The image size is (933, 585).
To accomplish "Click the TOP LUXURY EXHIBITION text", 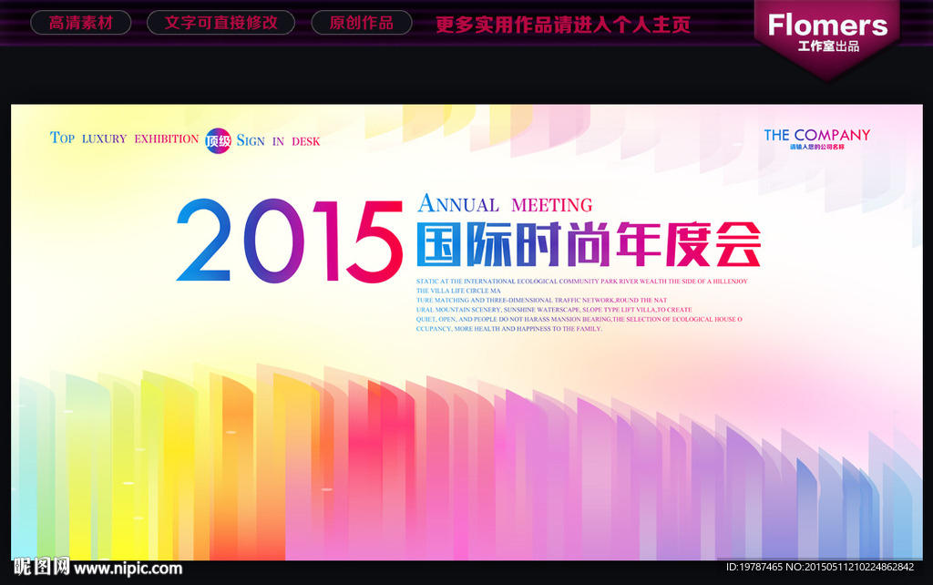I will click(124, 139).
